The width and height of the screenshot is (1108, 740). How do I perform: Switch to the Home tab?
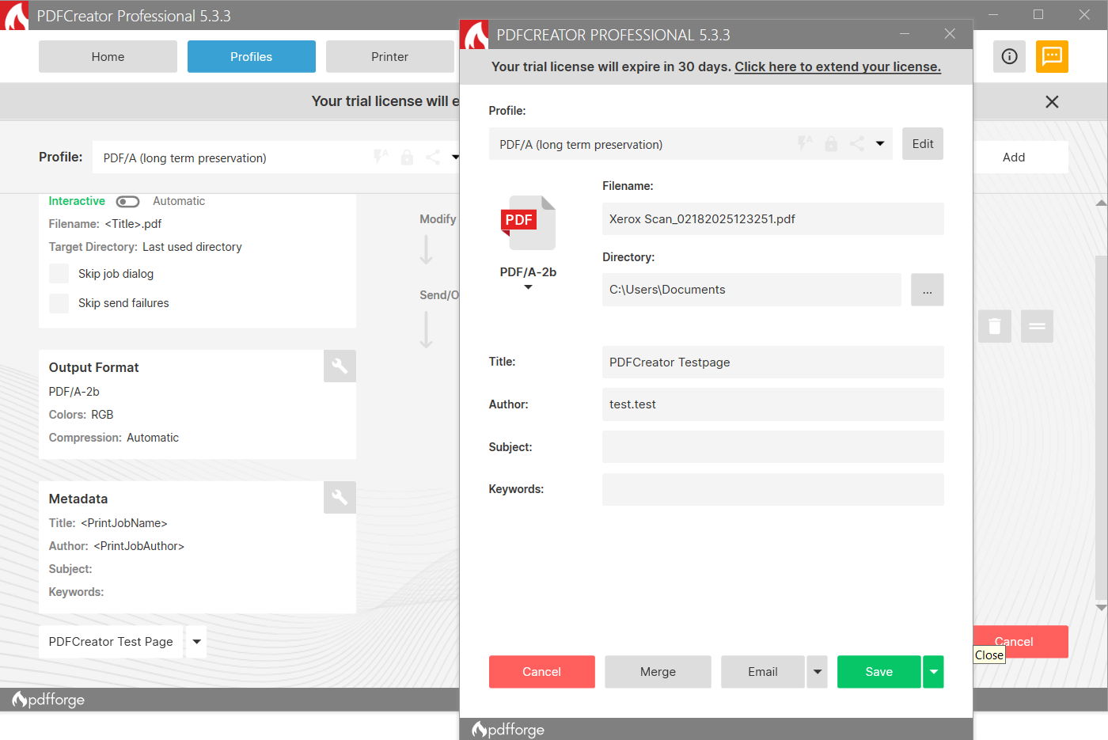point(108,56)
